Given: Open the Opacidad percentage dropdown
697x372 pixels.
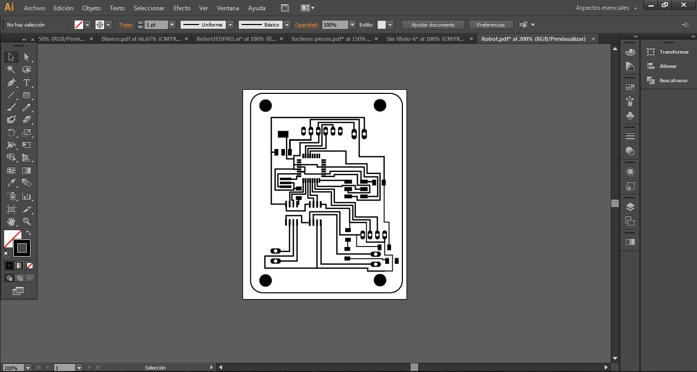Looking at the screenshot, I should [352, 24].
